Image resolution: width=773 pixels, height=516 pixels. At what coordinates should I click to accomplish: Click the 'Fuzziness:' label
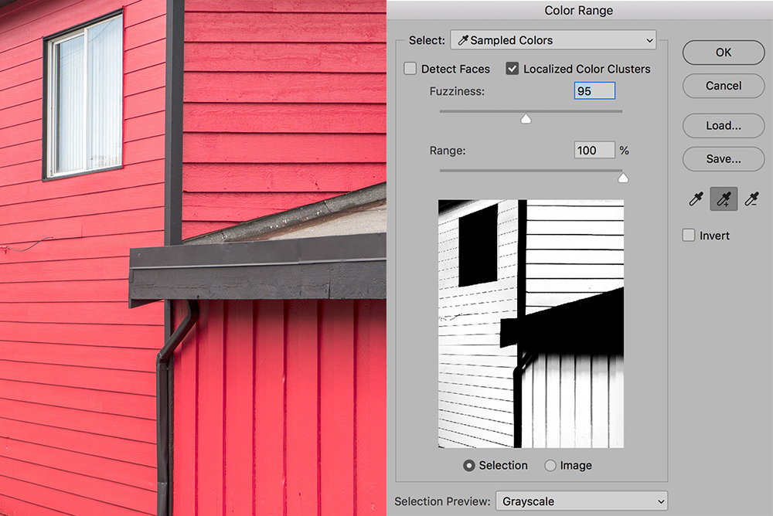[457, 91]
